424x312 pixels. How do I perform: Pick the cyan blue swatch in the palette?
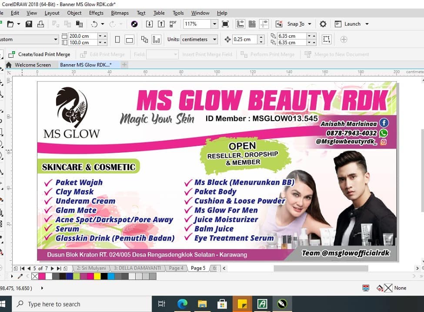click(x=111, y=276)
